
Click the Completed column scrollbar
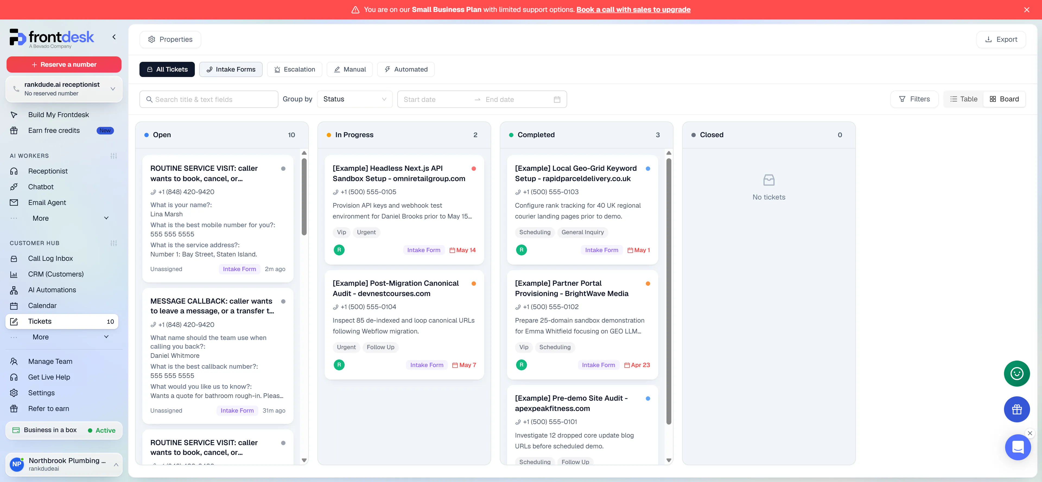tap(669, 291)
